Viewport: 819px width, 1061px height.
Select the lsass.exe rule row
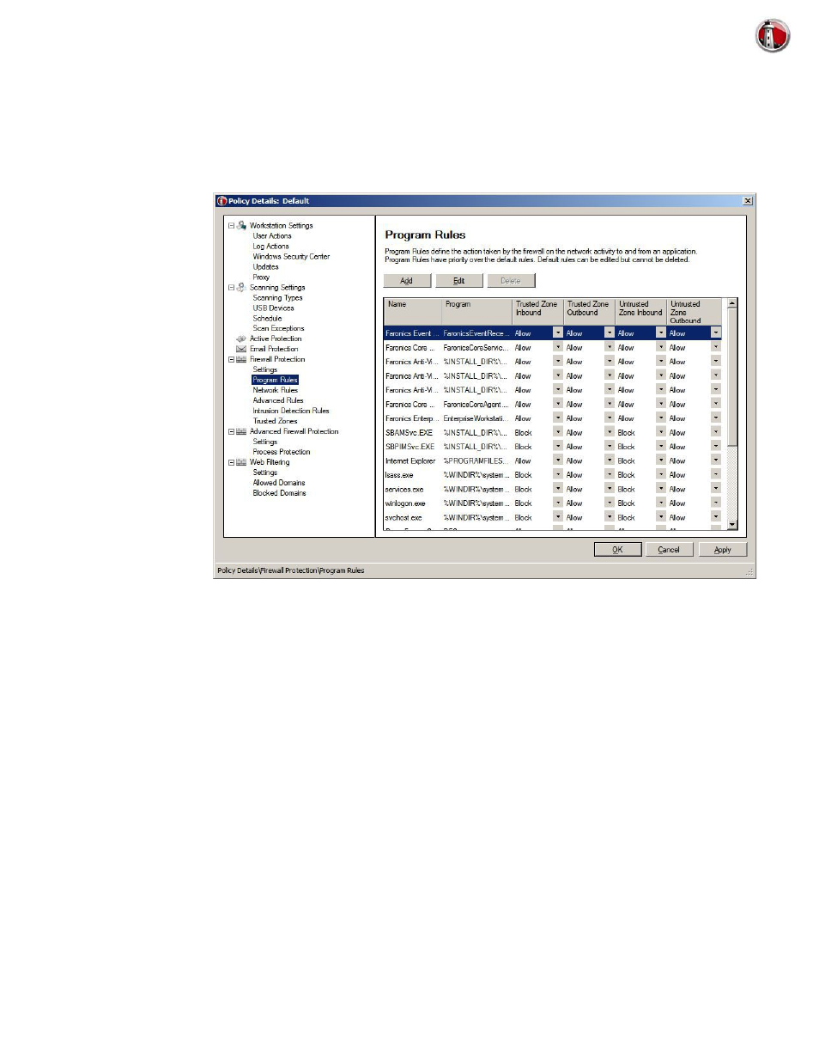[553, 474]
